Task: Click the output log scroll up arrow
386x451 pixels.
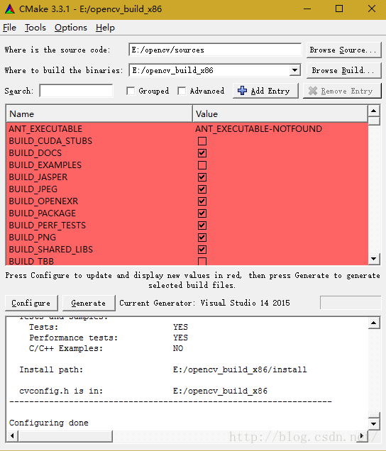Action: coord(374,323)
